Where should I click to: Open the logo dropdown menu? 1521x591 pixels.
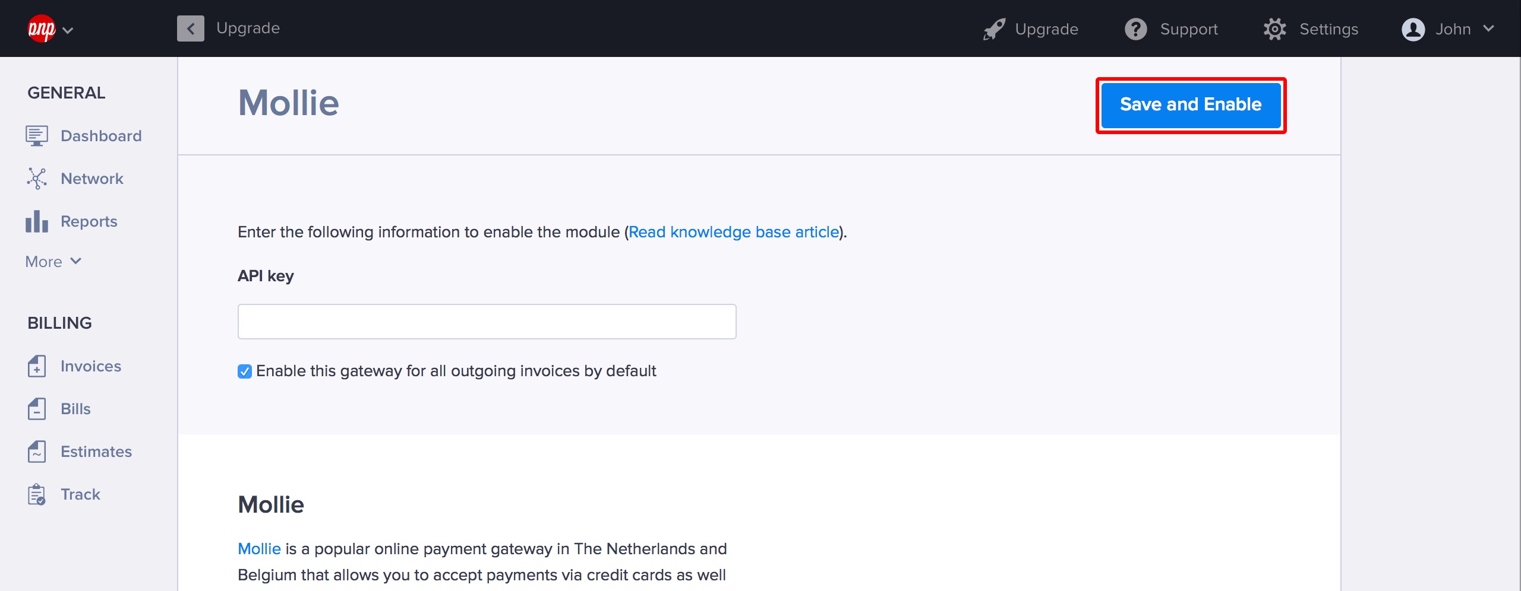[51, 29]
